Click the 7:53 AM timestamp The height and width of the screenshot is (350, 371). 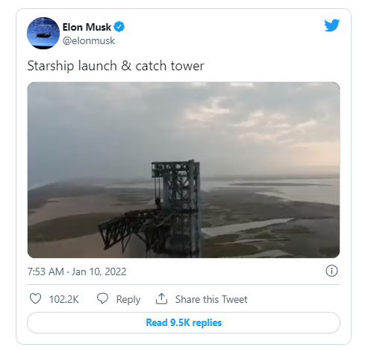point(46,271)
